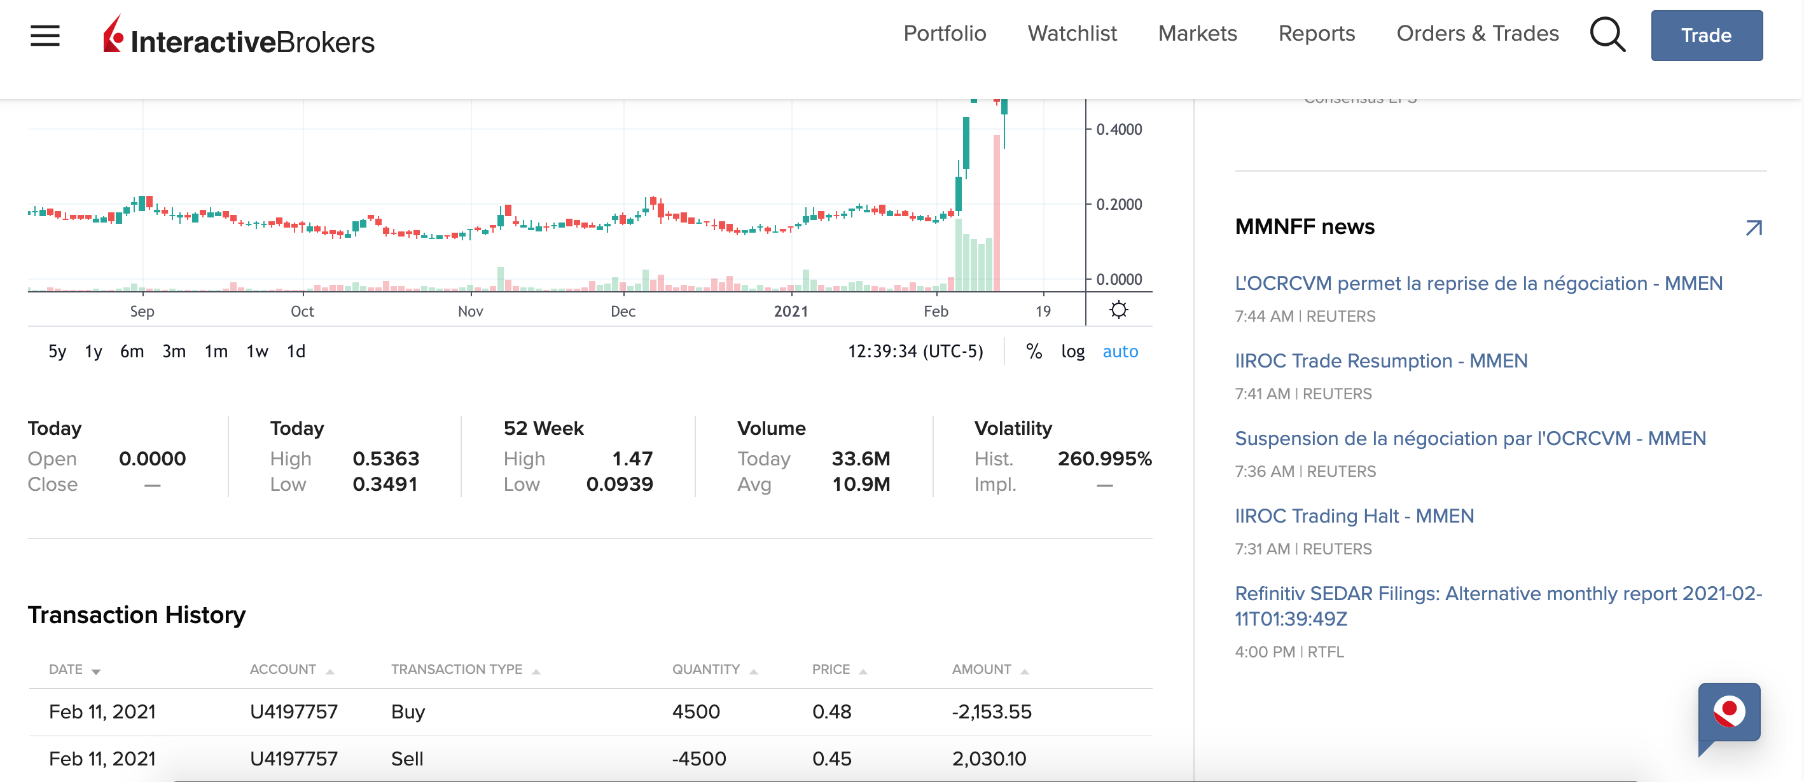1804x782 pixels.
Task: Expand MMNFF news with arrow icon
Action: (x=1753, y=228)
